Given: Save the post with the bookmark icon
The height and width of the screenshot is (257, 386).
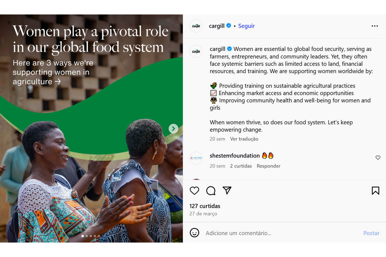Looking at the screenshot, I should point(375,191).
